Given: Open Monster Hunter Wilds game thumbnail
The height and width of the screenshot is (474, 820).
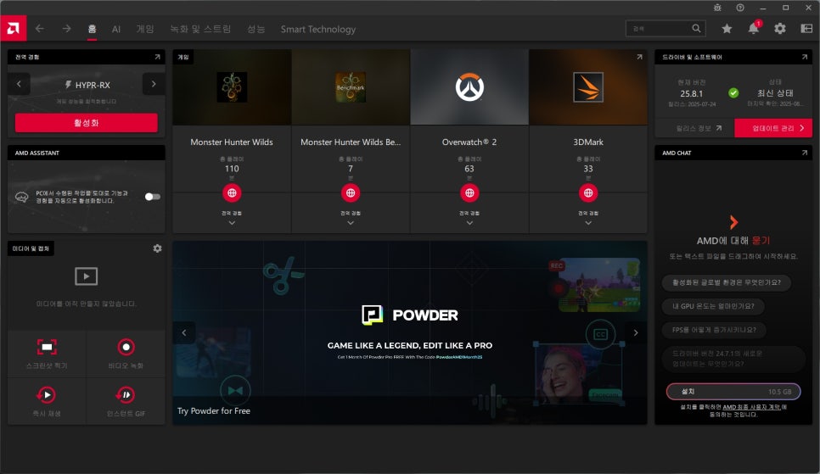Looking at the screenshot, I should [x=232, y=87].
